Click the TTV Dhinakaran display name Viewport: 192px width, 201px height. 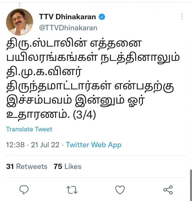[68, 17]
